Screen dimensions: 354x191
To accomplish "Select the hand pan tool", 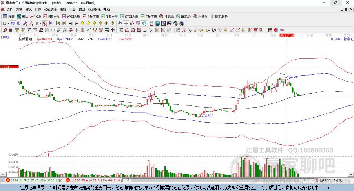I will (x=120, y=23).
